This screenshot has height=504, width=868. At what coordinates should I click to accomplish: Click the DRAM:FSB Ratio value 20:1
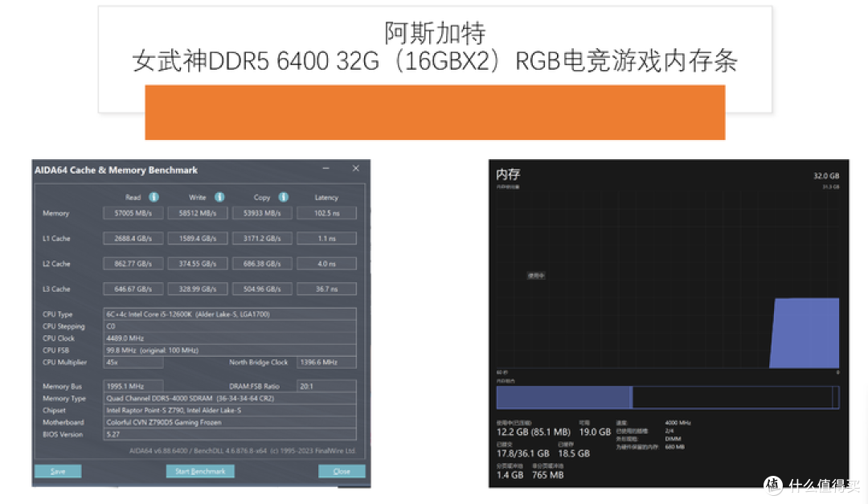tap(326, 387)
